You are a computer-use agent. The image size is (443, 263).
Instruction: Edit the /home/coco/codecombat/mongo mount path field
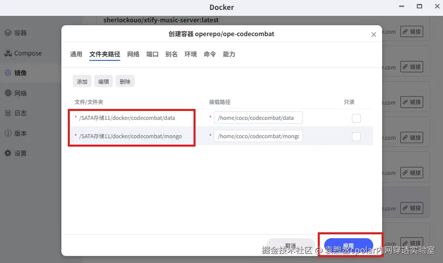click(258, 136)
